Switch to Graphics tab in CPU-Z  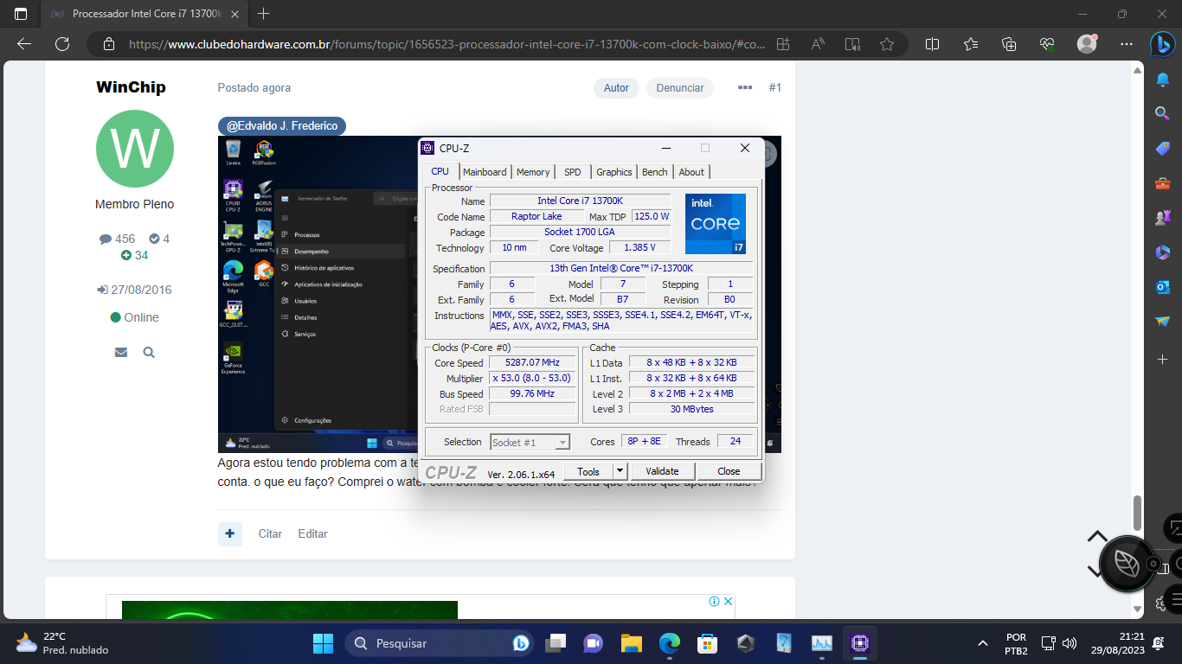614,172
